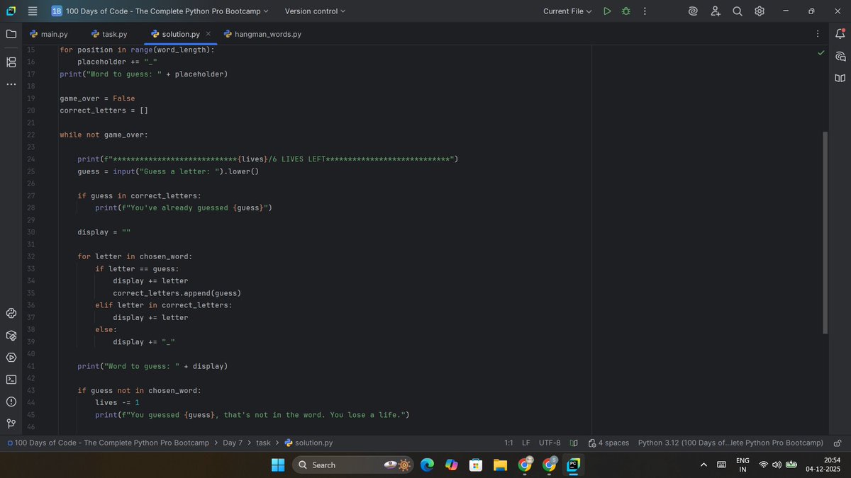Toggle the Services tool window
The height and width of the screenshot is (478, 851).
click(11, 358)
